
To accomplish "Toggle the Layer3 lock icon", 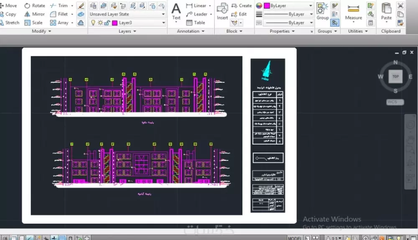I will [x=107, y=23].
